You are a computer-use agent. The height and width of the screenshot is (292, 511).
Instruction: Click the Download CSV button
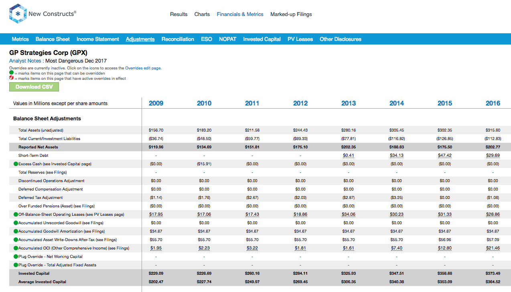34,87
